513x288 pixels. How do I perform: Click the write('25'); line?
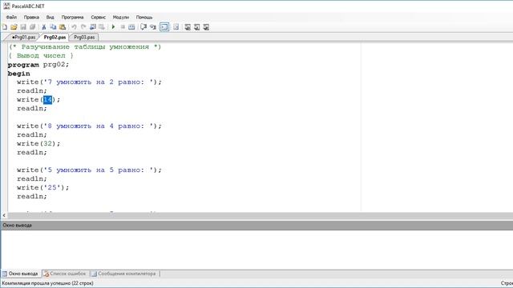[x=42, y=188]
